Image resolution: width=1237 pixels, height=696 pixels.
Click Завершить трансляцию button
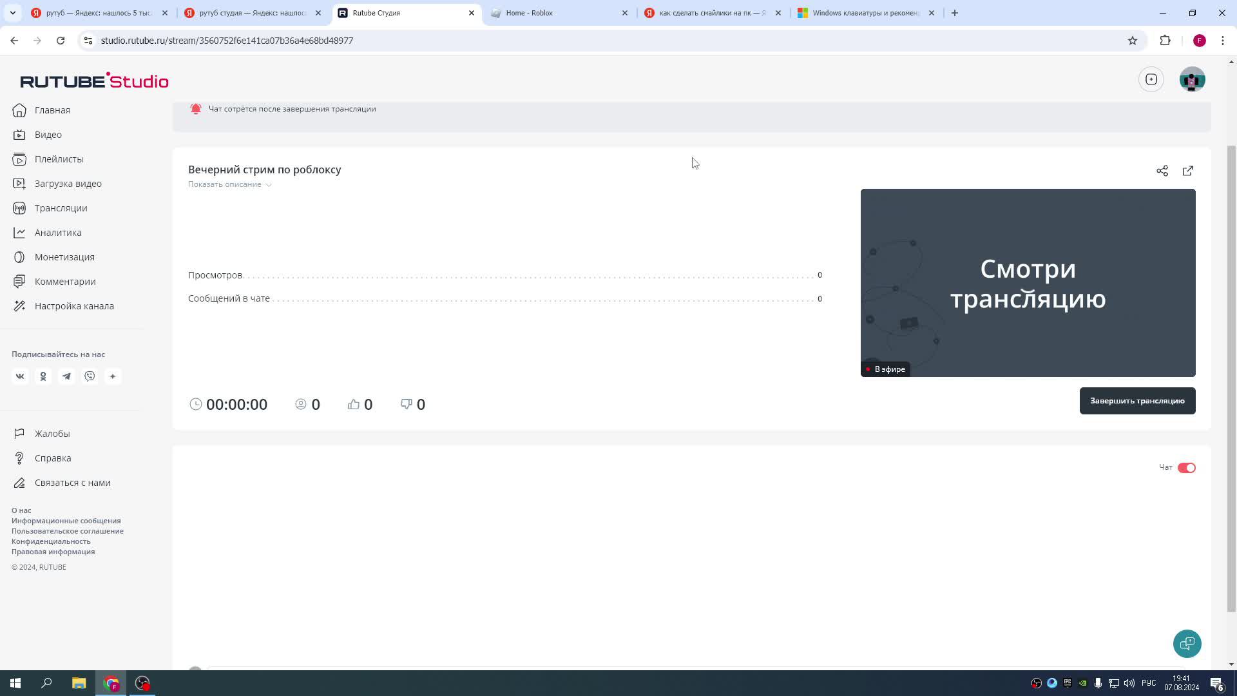1137,400
